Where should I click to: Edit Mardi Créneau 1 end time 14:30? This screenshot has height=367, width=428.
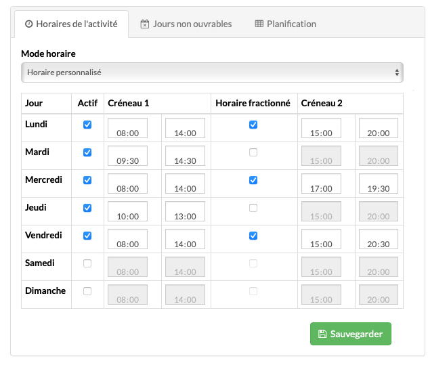185,156
